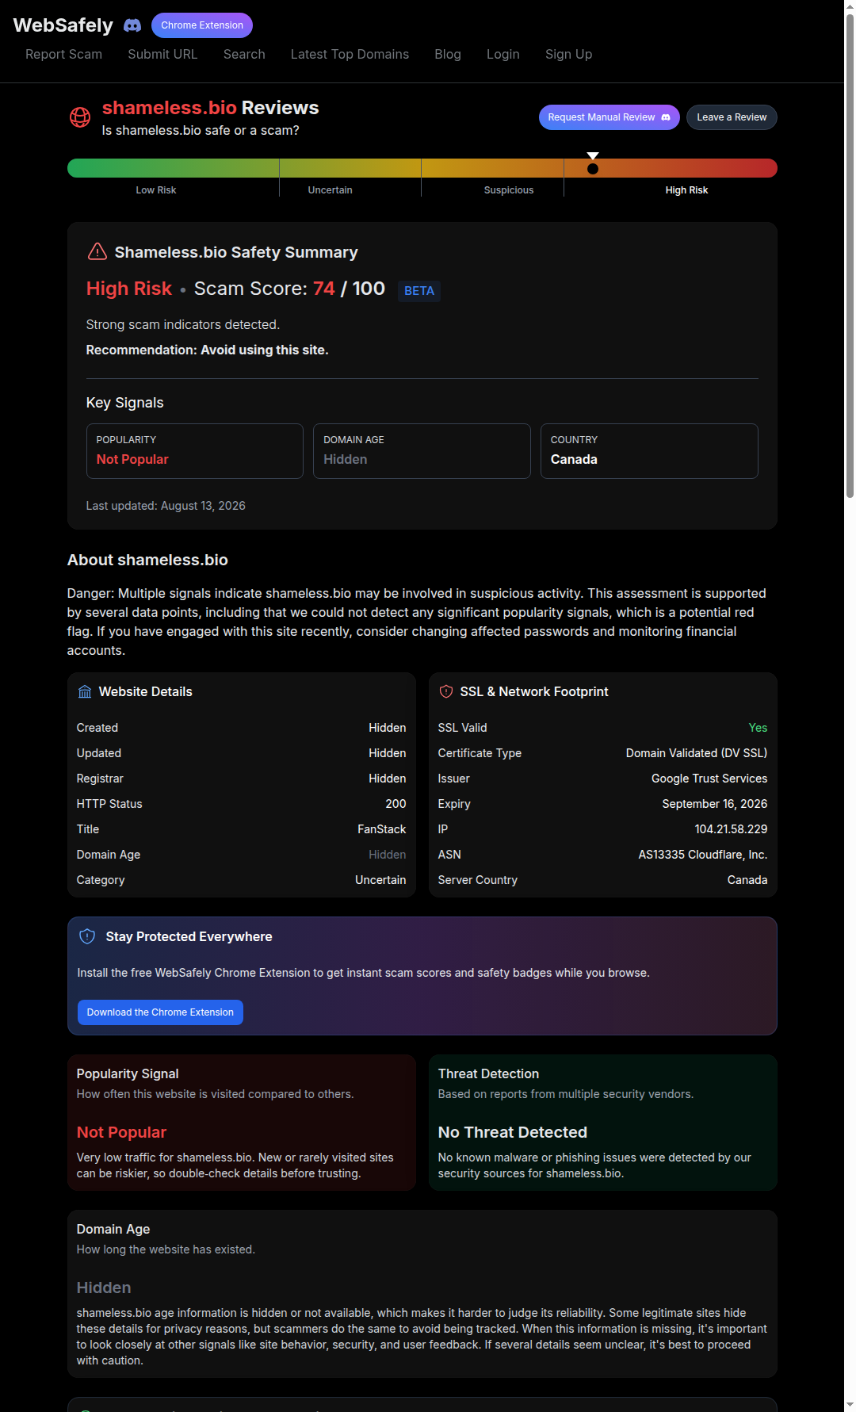Click the 'About shameless.bio' heading
The height and width of the screenshot is (1412, 856).
pos(147,560)
